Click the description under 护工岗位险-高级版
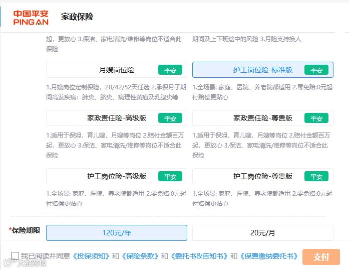349x270 pixels. pos(116,198)
